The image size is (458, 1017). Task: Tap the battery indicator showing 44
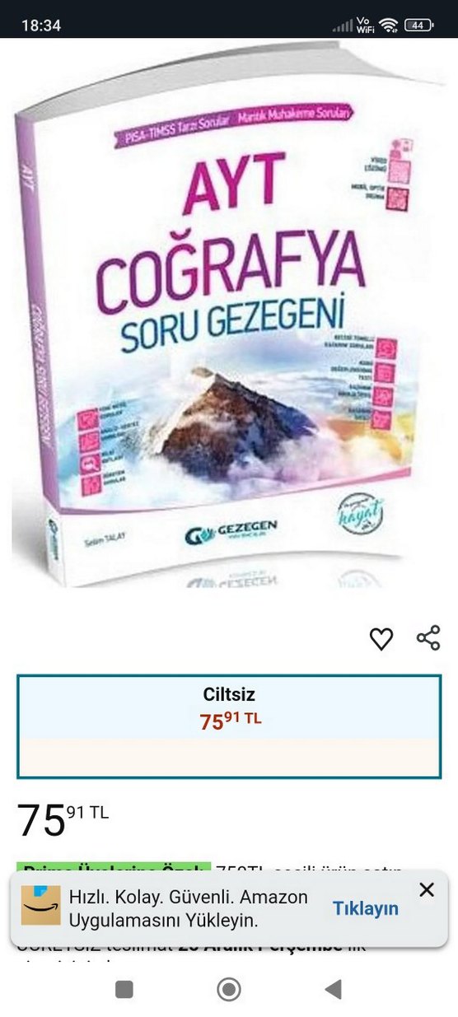pos(419,25)
